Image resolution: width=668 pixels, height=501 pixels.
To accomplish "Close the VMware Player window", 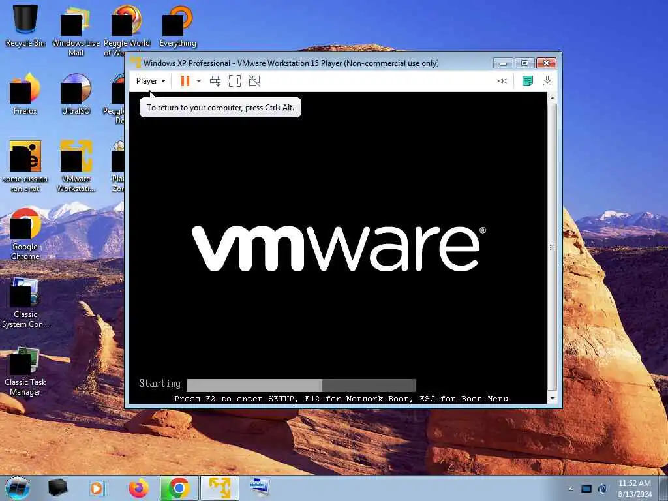I will click(546, 63).
